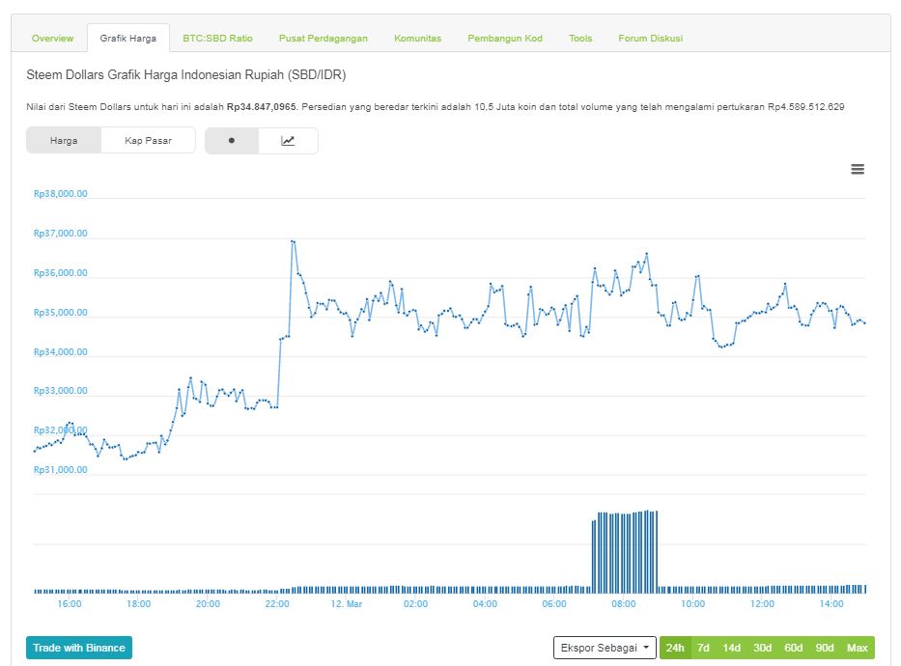Screen dimensions: 901x666
Task: Switch chart to 14d range
Action: click(x=732, y=648)
